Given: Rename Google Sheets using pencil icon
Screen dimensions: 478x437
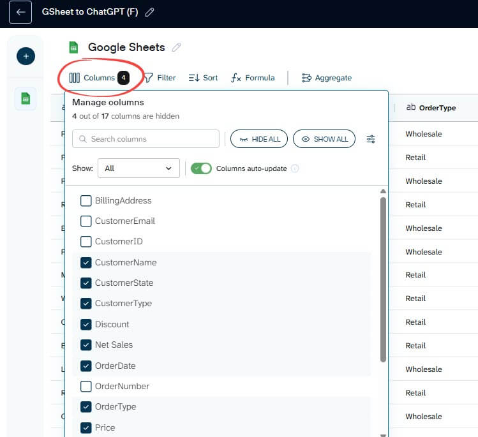Looking at the screenshot, I should point(176,47).
